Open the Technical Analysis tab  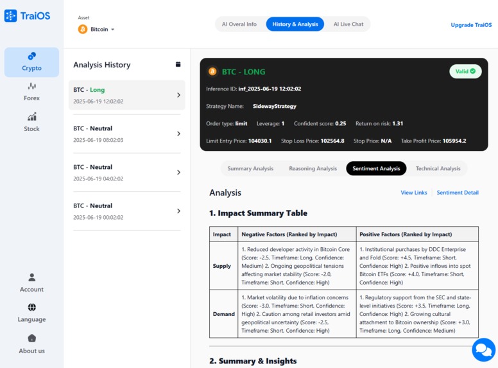click(x=438, y=168)
